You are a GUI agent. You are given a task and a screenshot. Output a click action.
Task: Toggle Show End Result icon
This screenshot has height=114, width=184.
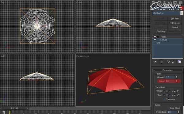point(162,62)
